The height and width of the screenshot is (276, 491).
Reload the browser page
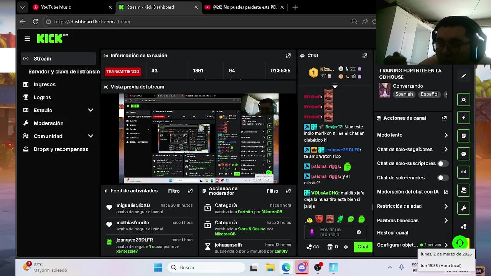(x=36, y=21)
